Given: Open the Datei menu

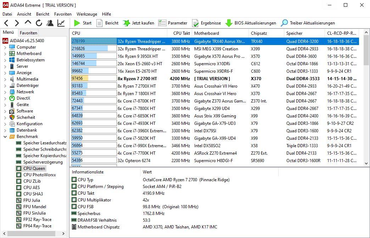Looking at the screenshot, I should point(7,14).
